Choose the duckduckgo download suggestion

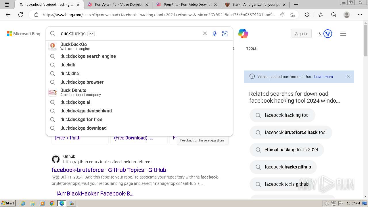click(139, 128)
